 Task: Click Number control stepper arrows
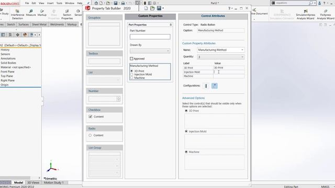(118, 99)
